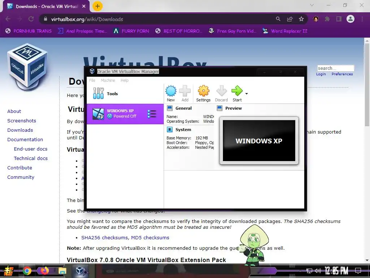370x278 pixels.
Task: Open the notification center icon
Action: (358, 271)
